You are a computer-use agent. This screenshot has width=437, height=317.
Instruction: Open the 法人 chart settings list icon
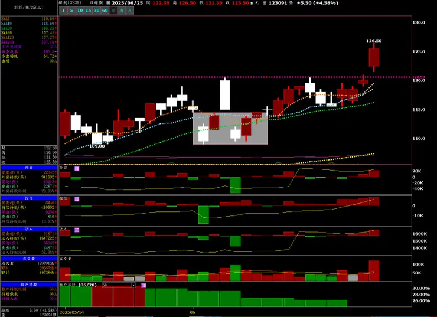click(77, 230)
